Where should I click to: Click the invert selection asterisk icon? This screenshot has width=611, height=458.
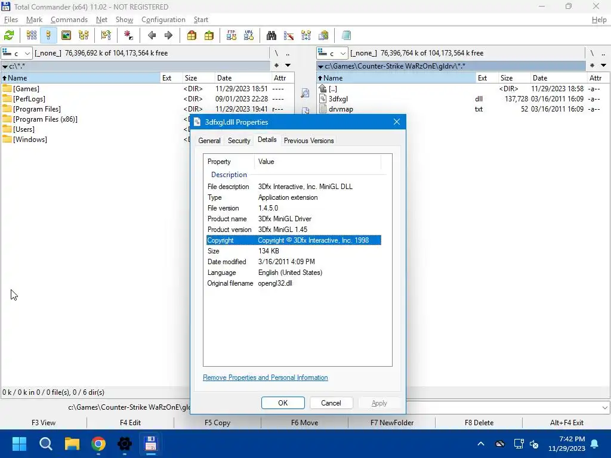pos(129,35)
